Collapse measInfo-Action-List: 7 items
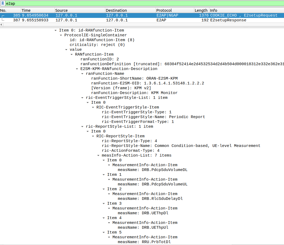Viewport: 284px width, 245px height. point(98,155)
